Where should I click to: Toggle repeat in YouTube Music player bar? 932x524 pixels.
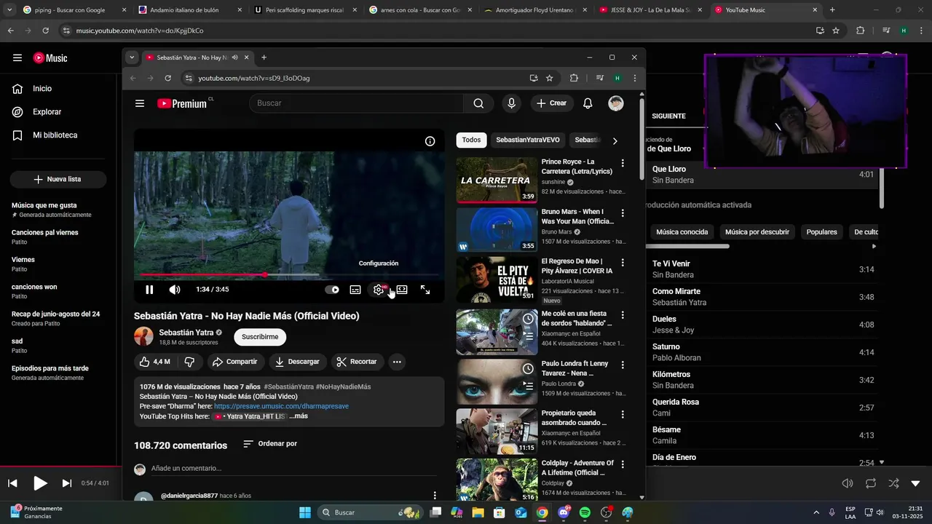[871, 483]
